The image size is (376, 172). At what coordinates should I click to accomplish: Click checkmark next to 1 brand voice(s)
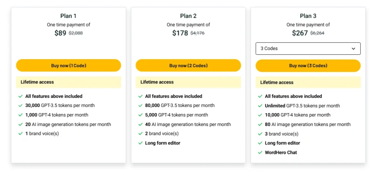point(21,134)
